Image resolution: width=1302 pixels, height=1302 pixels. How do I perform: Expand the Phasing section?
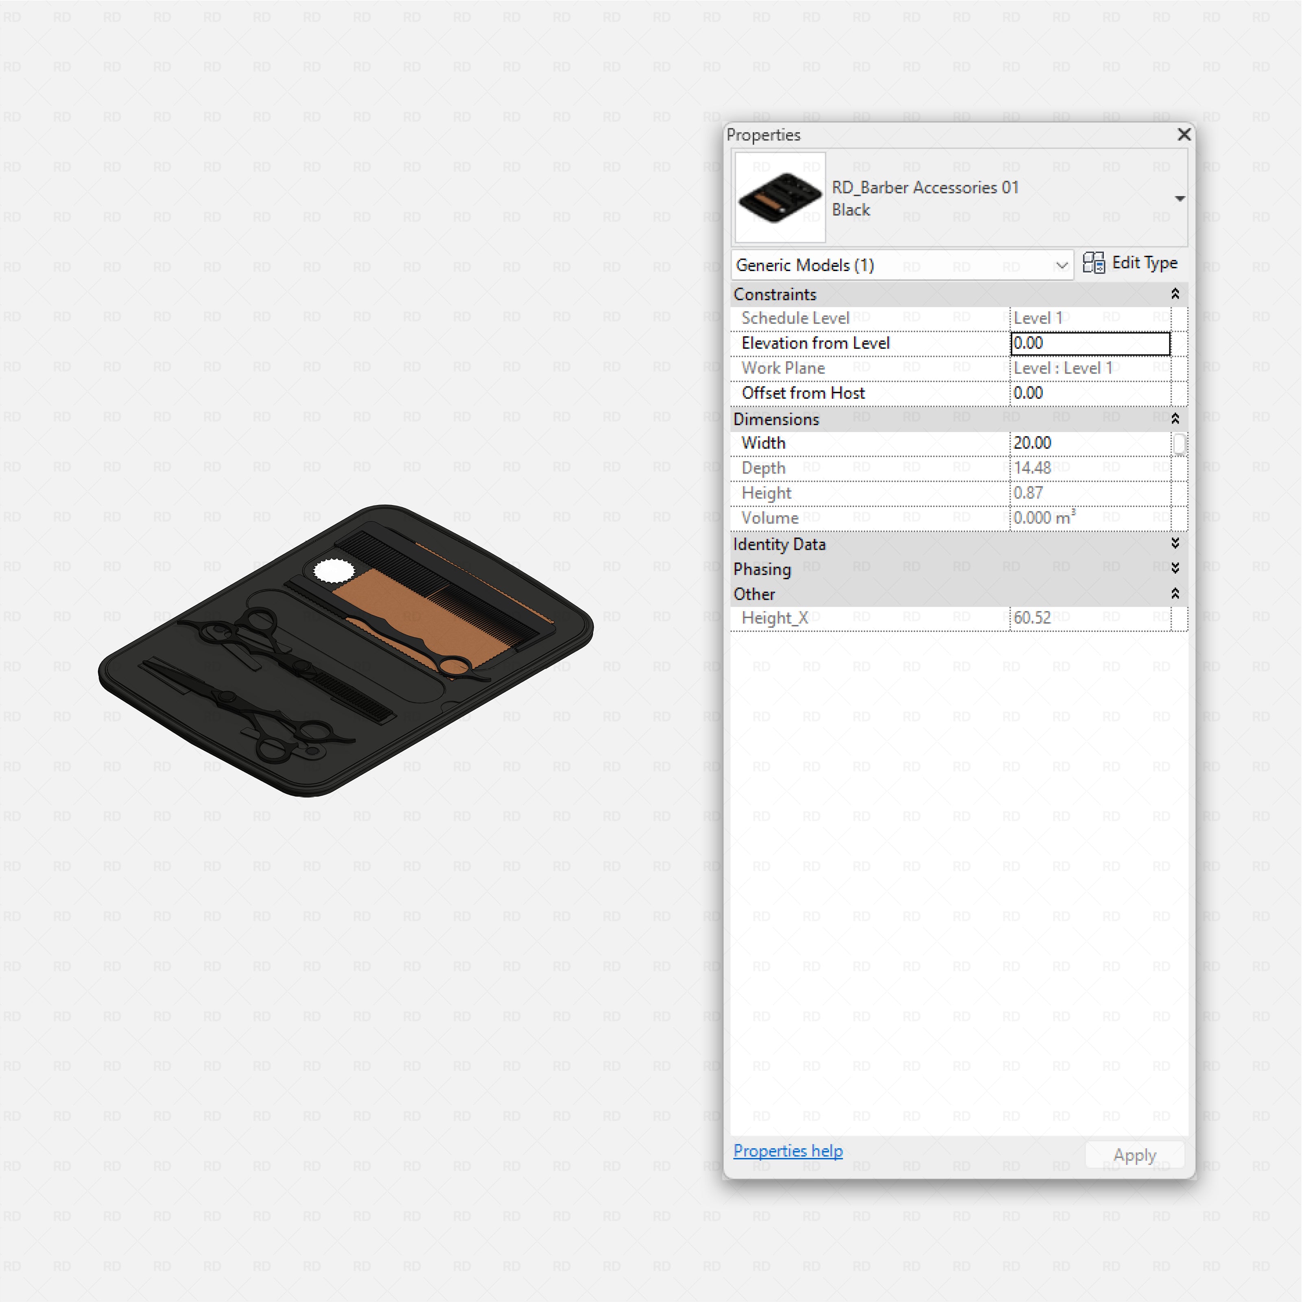[1175, 569]
